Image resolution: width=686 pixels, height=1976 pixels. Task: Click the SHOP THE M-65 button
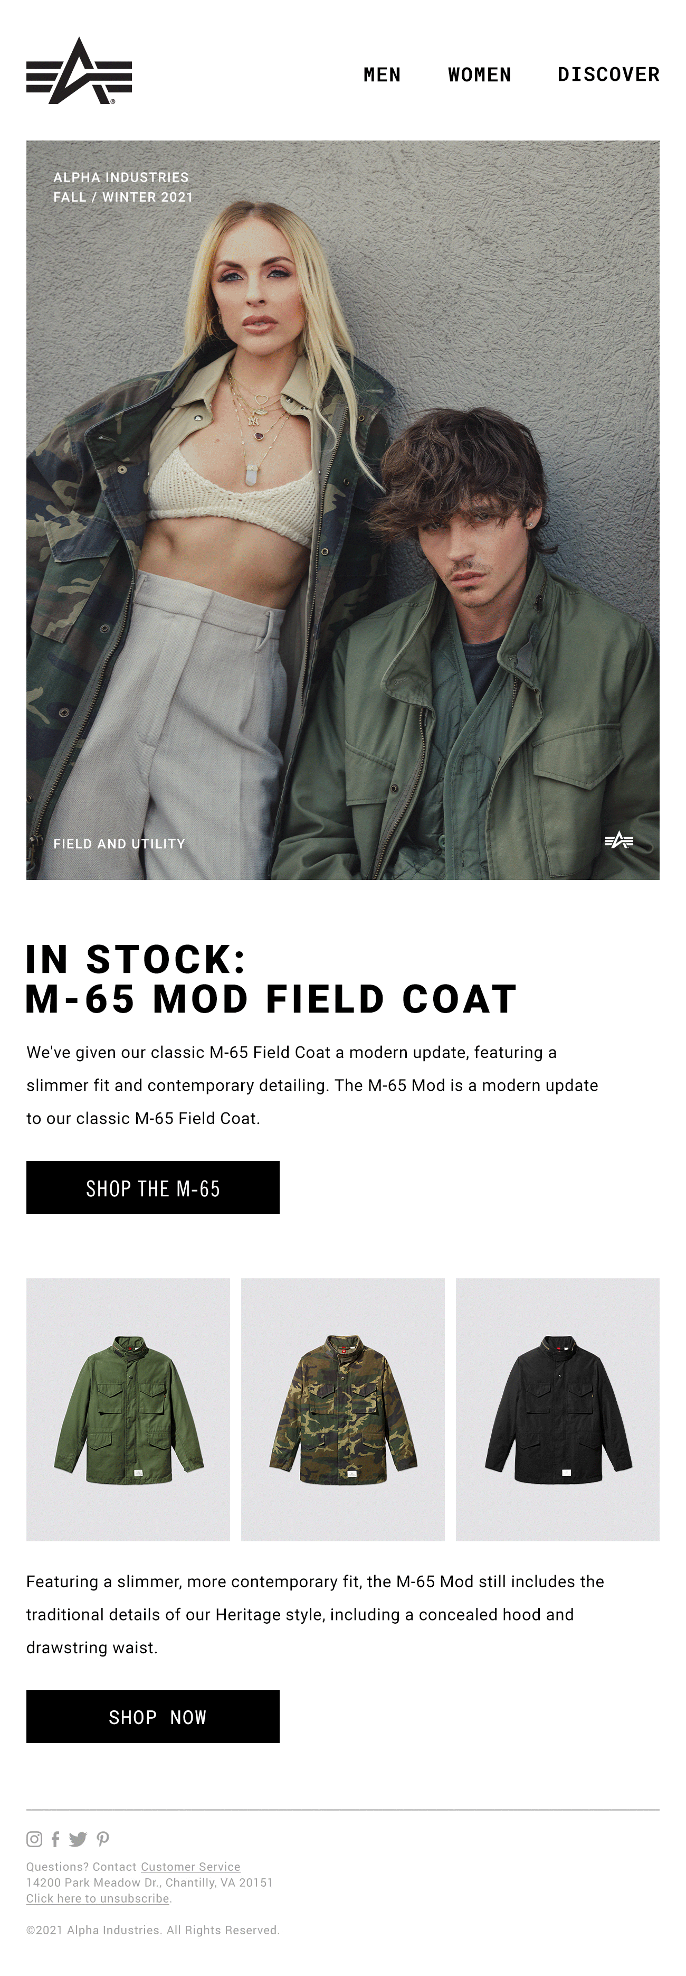(154, 1187)
